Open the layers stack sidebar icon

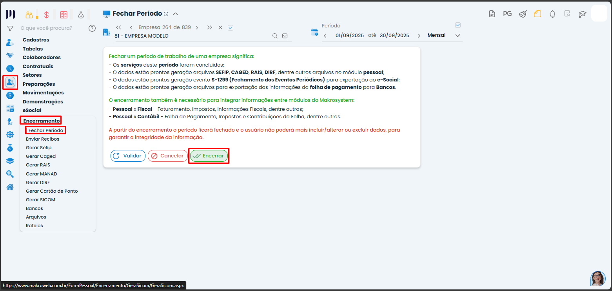point(10,161)
